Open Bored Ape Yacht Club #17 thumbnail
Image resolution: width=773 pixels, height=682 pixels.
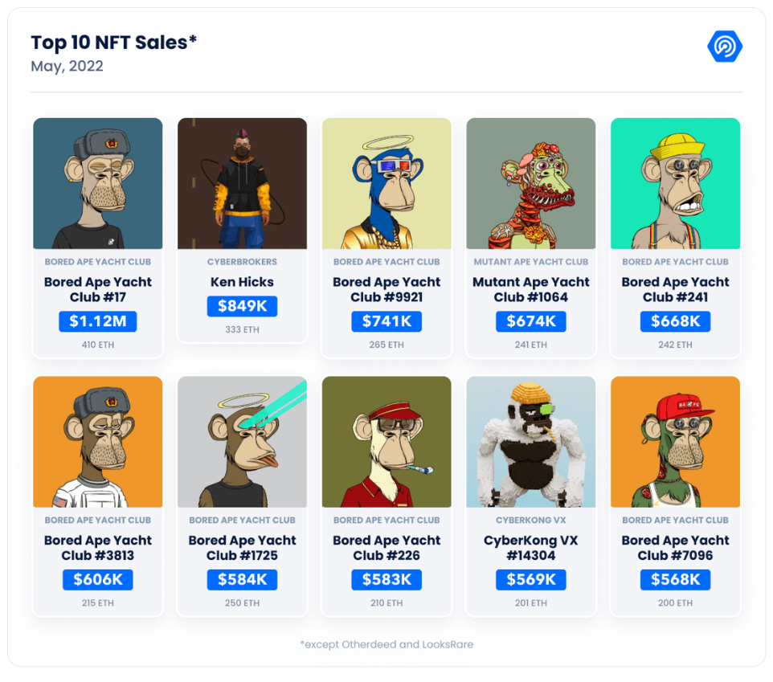[98, 183]
